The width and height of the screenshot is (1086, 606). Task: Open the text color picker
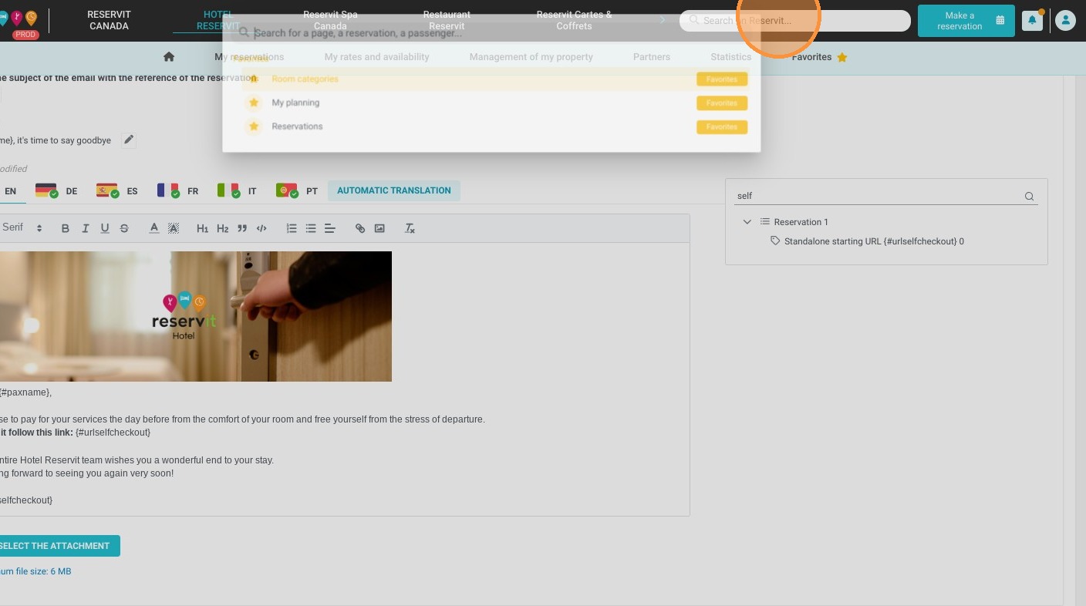154,228
